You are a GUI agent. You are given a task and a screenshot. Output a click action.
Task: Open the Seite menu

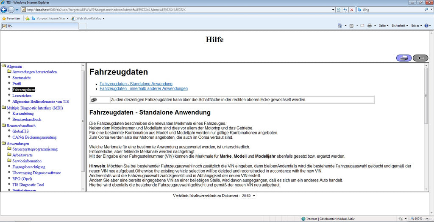(x=384, y=25)
